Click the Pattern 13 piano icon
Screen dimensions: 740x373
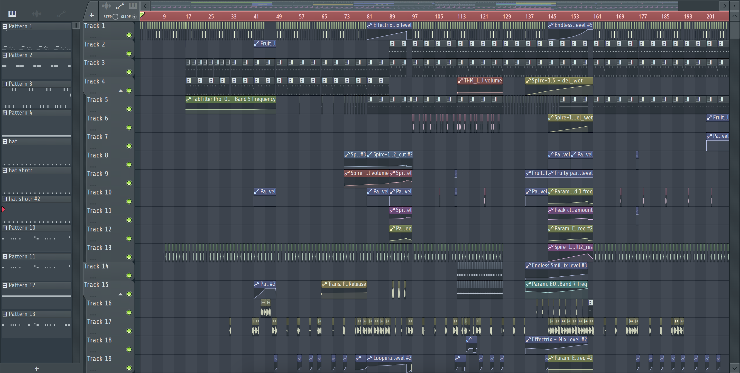coord(5,314)
